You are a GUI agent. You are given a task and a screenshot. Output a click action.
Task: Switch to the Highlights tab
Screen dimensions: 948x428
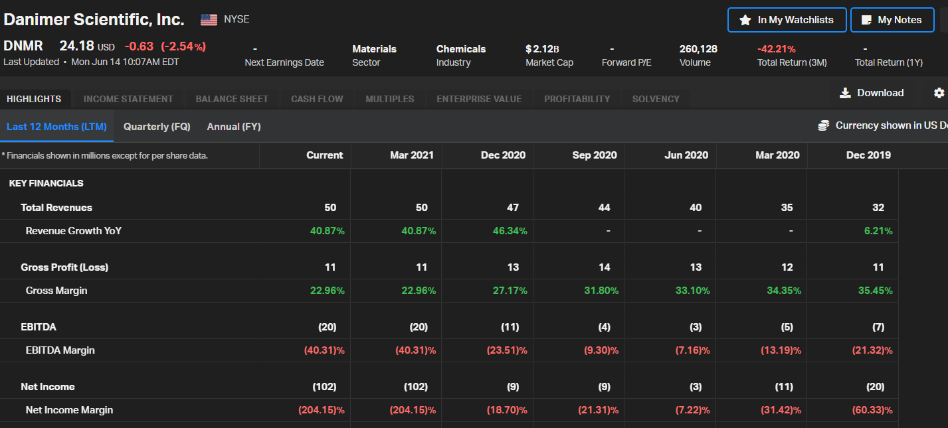[x=34, y=99]
